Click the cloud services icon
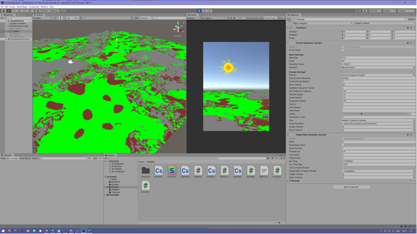Screen dimensions: 417x234 pyautogui.click(x=364, y=11)
